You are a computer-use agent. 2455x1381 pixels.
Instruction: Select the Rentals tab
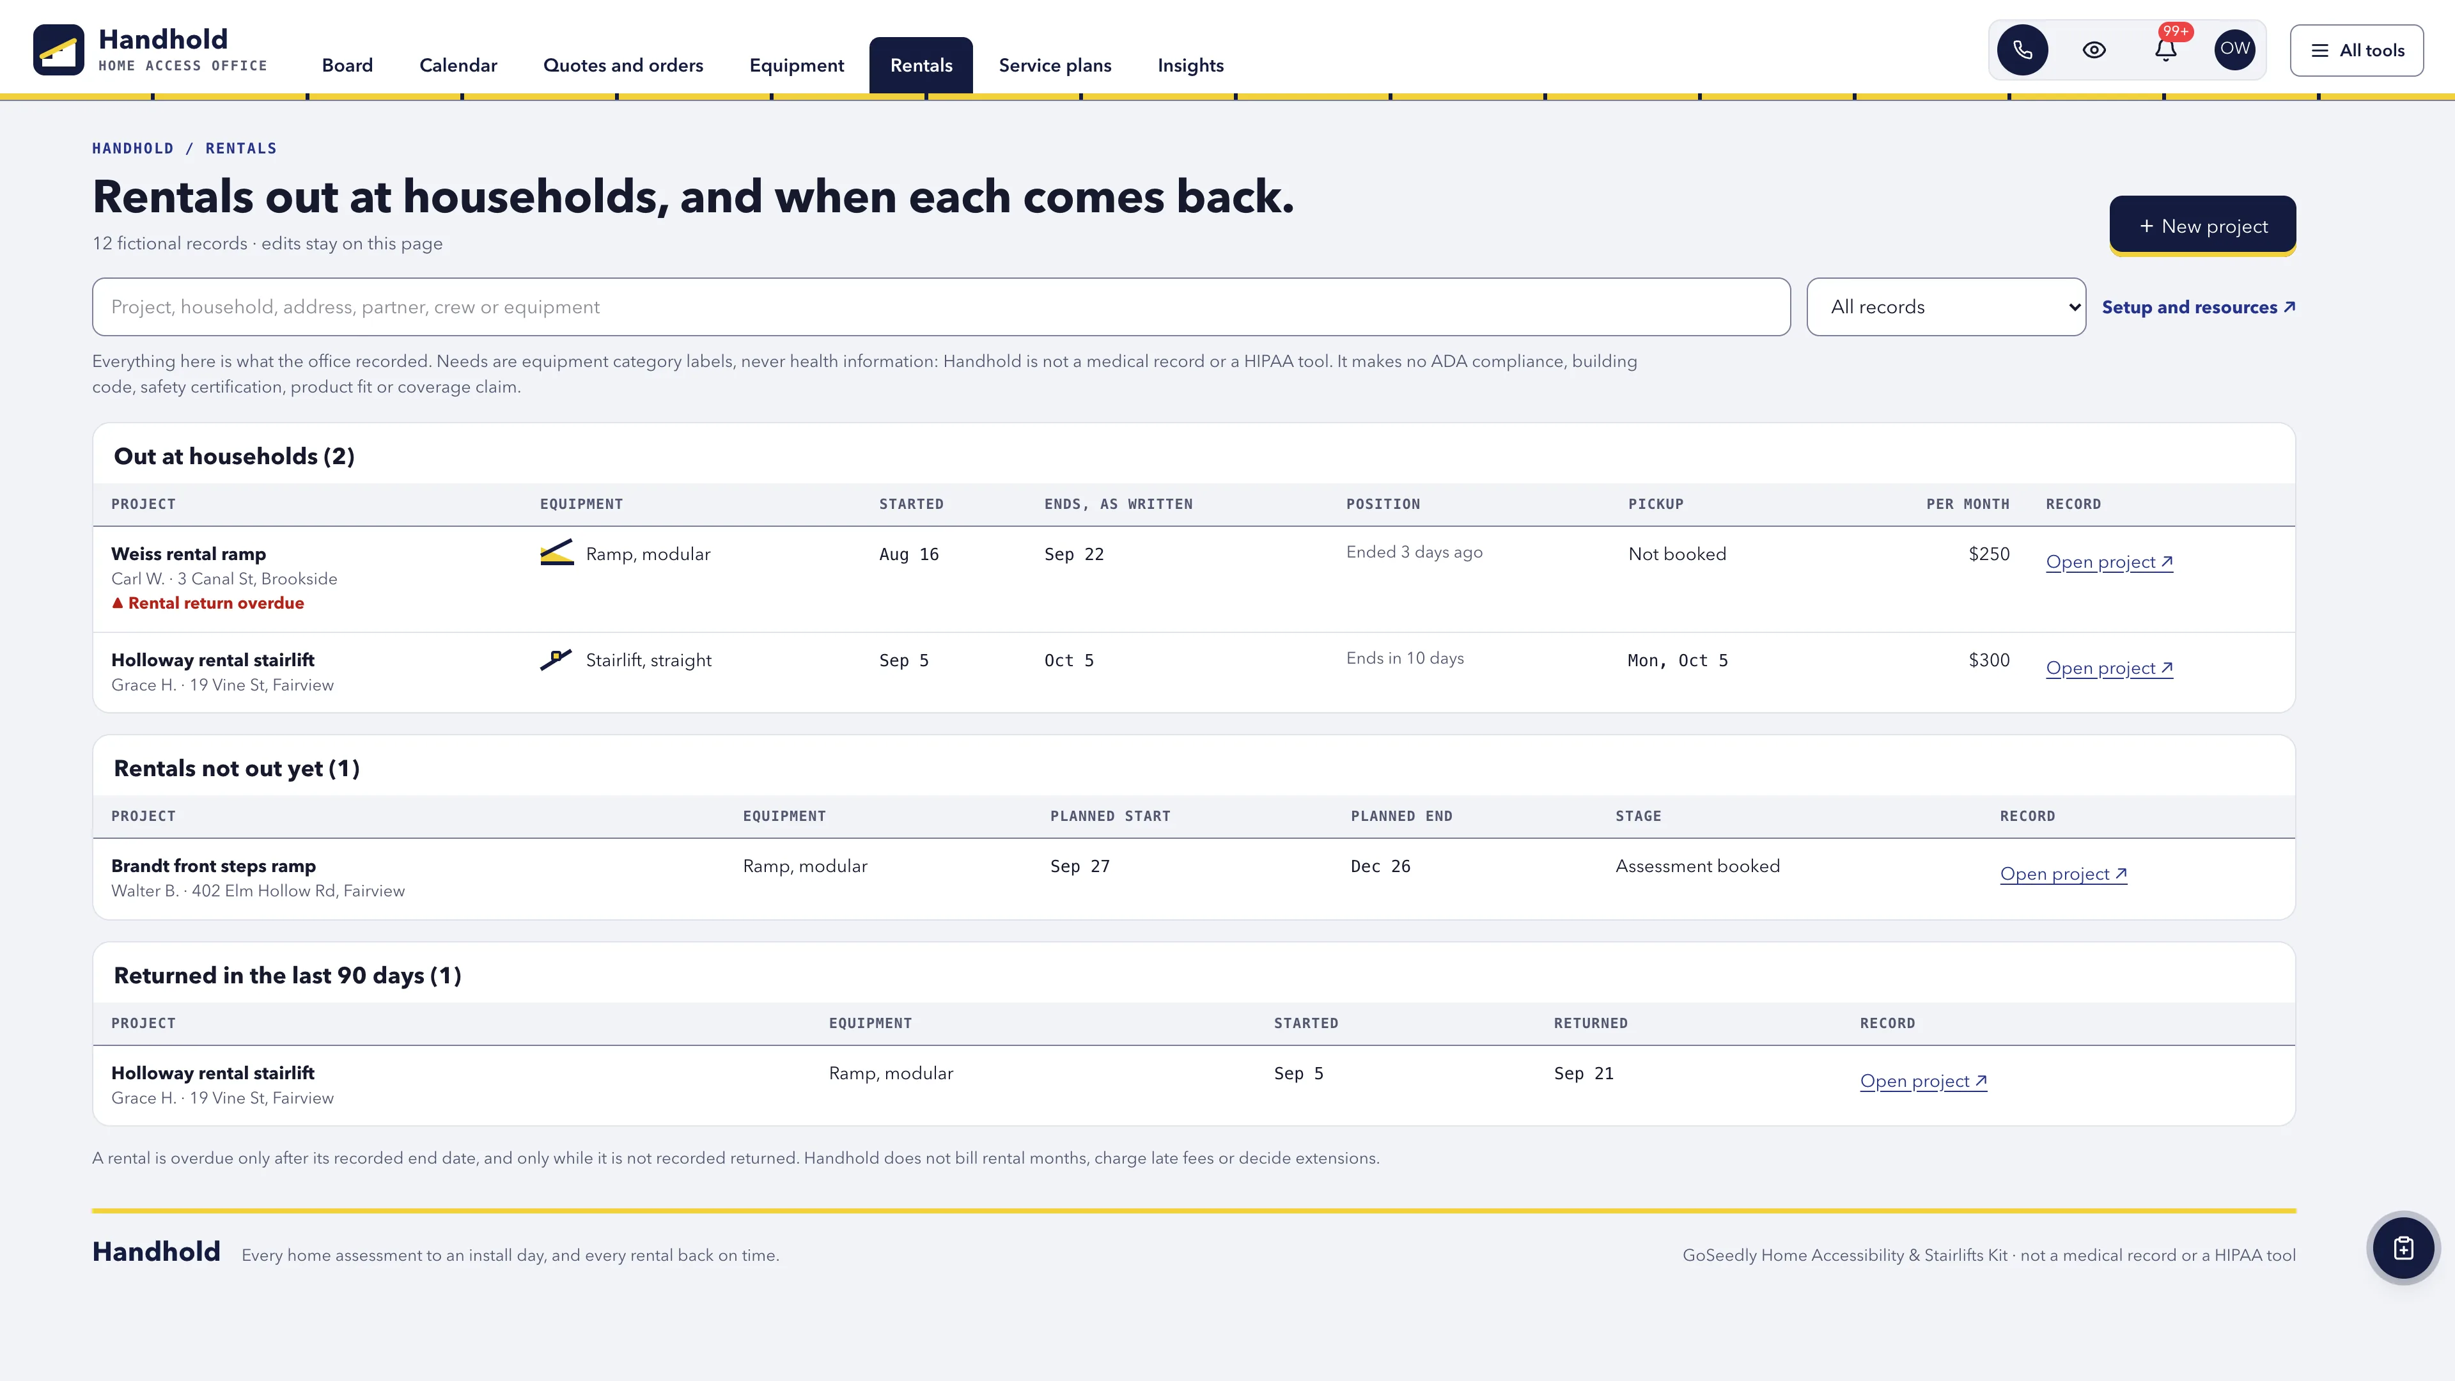point(921,66)
